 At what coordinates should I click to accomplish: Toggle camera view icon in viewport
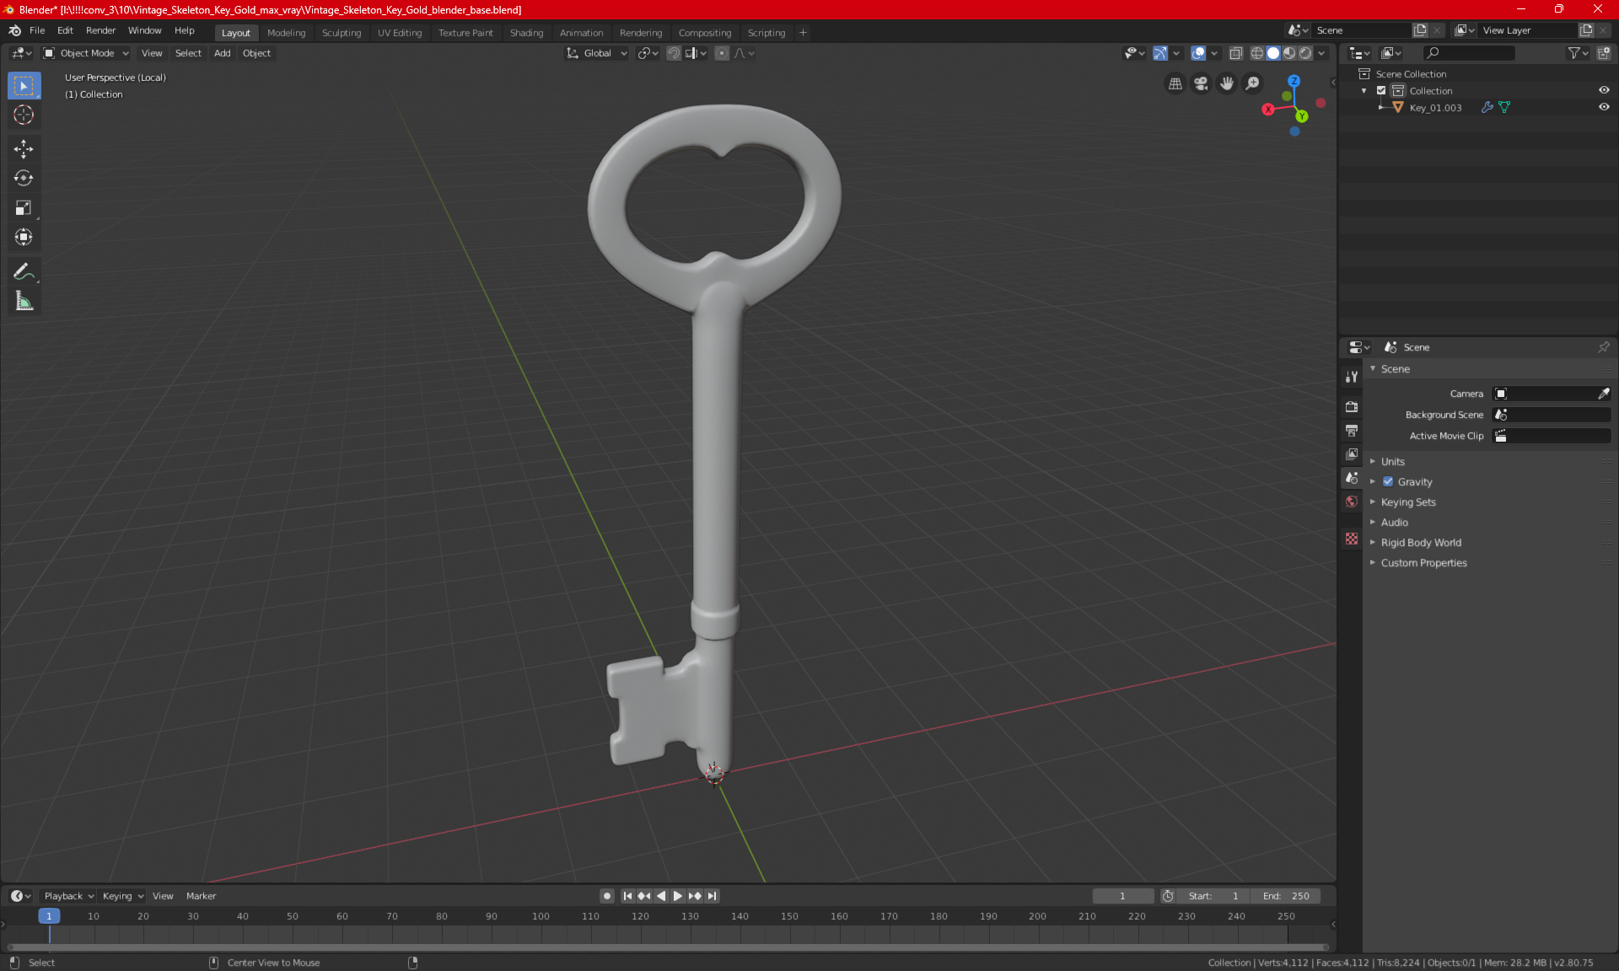1201,83
